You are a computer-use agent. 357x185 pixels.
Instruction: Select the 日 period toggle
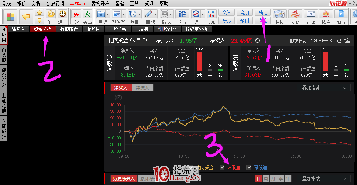258,178
